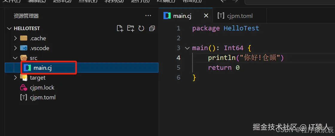The image size is (335, 136).
Task: Click the cjpm.lock file icon
Action: pos(24,87)
